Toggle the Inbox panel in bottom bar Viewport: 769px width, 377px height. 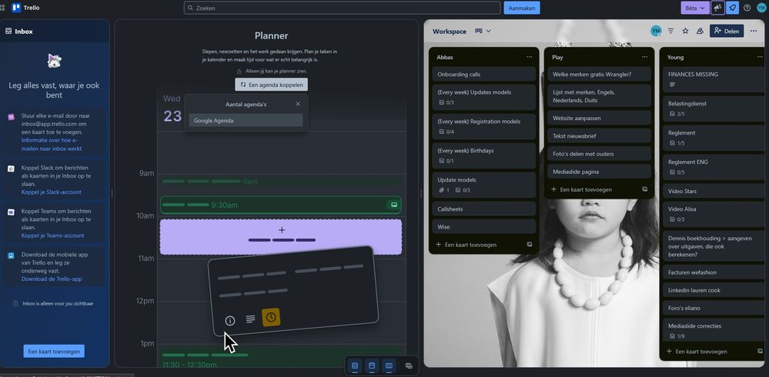[x=355, y=365]
